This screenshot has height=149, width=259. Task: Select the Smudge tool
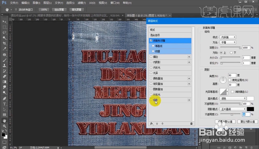[4, 87]
